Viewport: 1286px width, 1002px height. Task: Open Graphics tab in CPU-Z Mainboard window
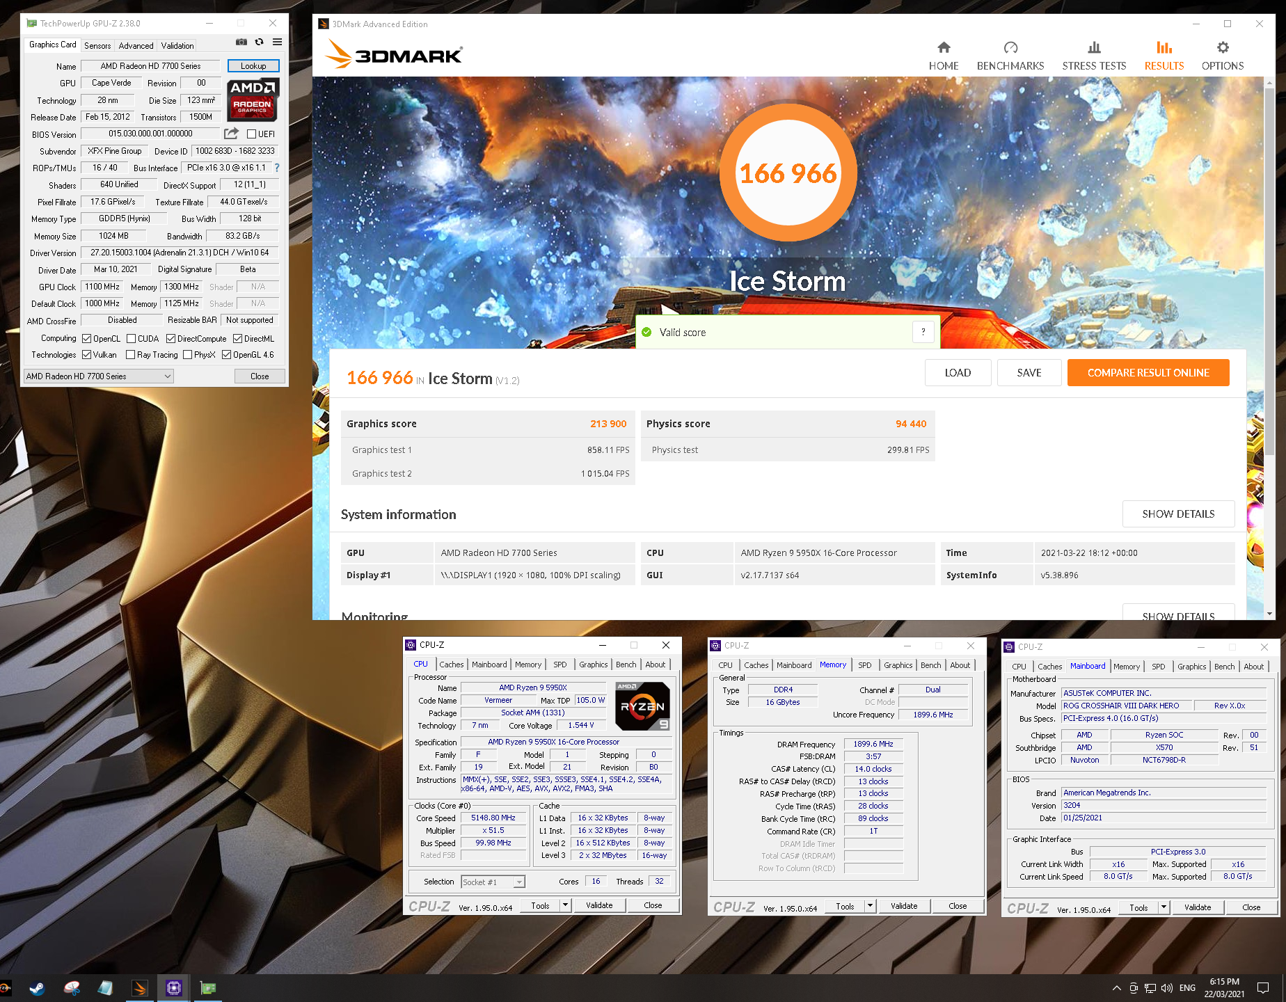click(x=1191, y=667)
